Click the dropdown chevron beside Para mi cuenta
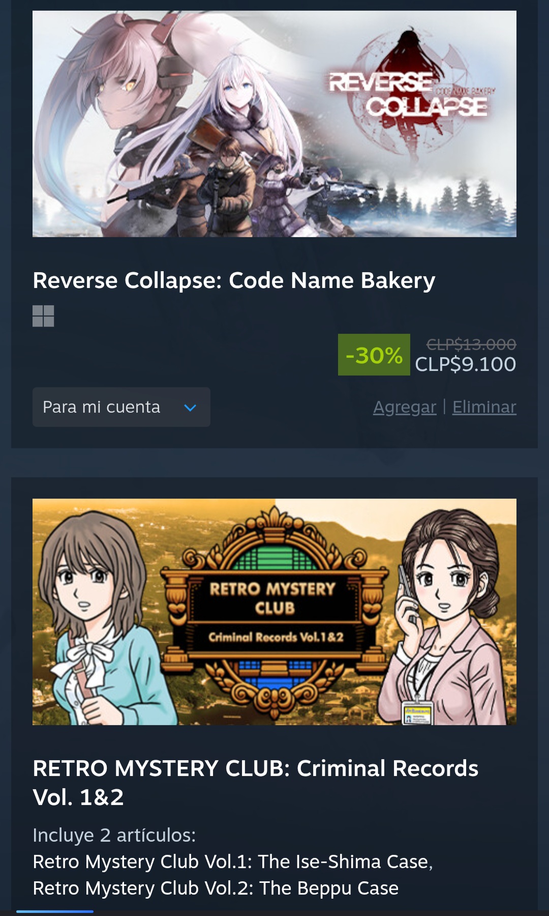Screen dimensions: 549x916 coord(190,408)
